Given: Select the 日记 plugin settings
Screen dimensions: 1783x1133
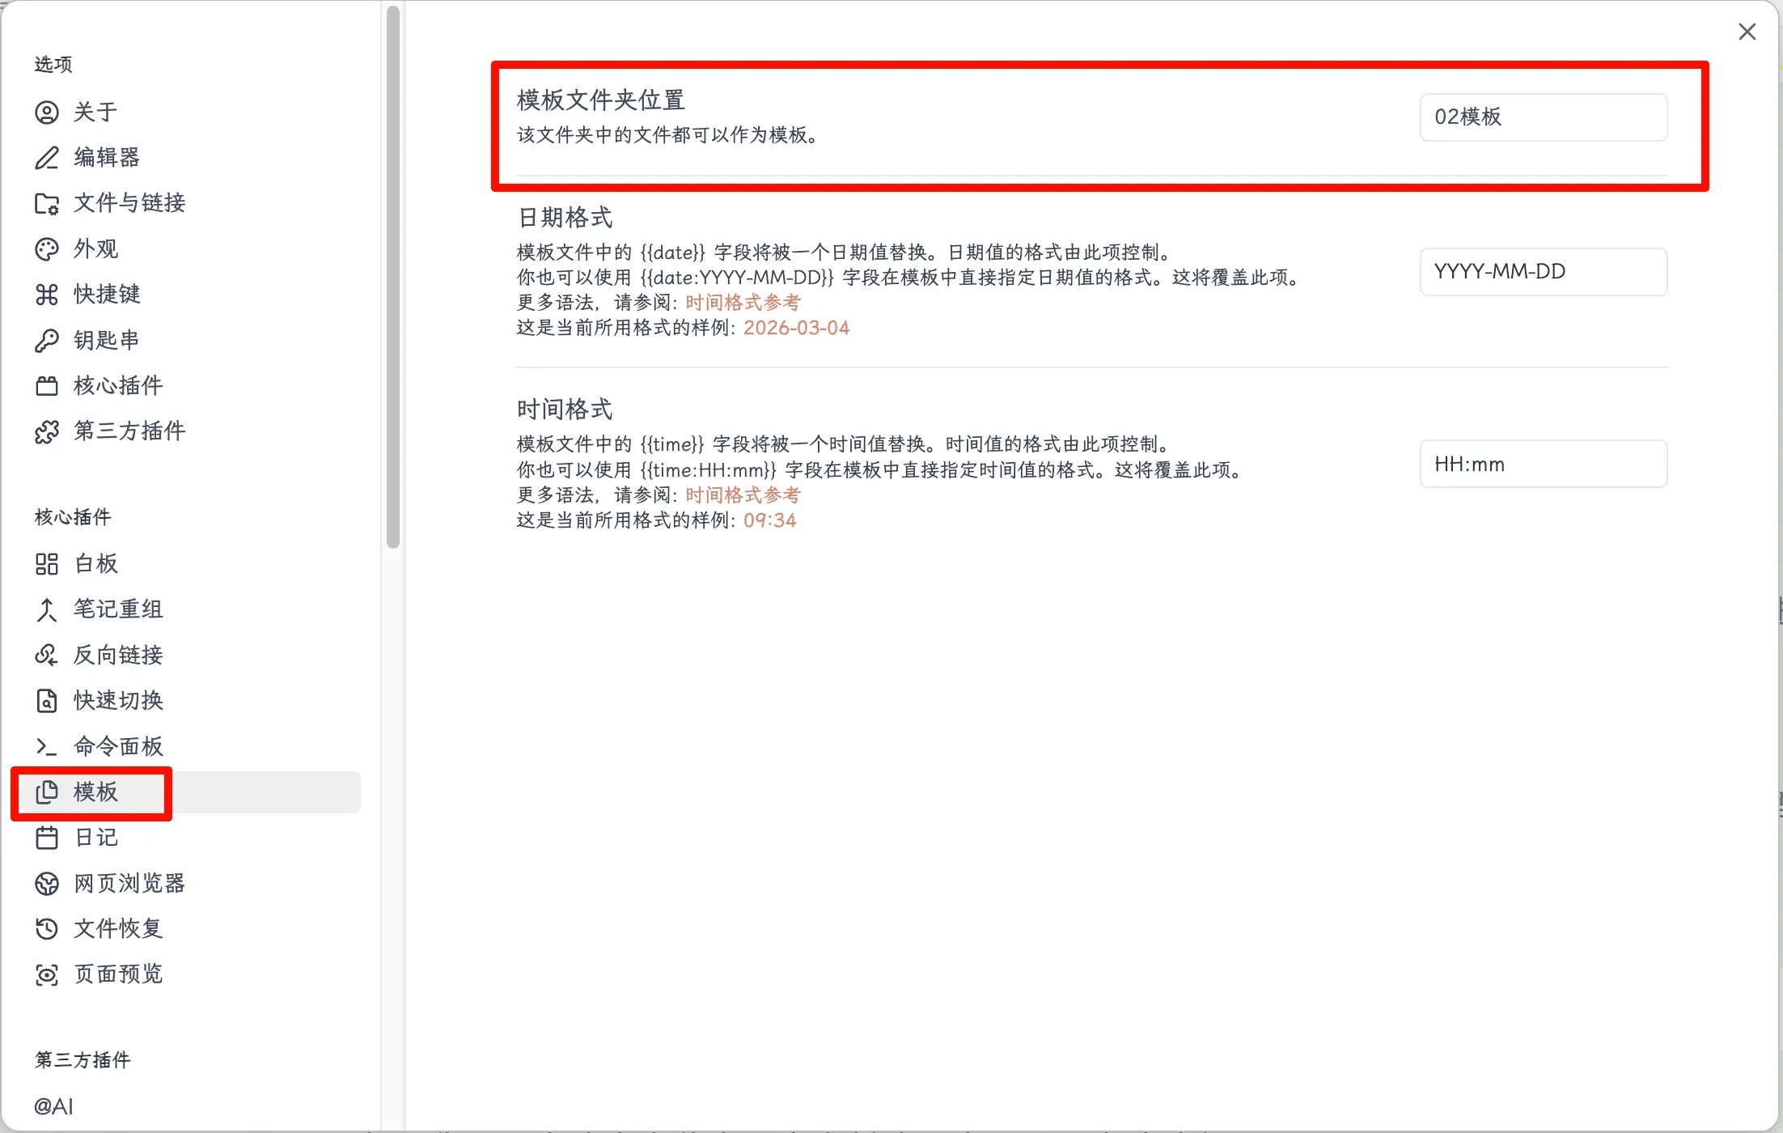Looking at the screenshot, I should [95, 838].
